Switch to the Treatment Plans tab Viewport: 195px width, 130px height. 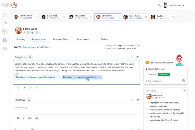[x=60, y=39]
